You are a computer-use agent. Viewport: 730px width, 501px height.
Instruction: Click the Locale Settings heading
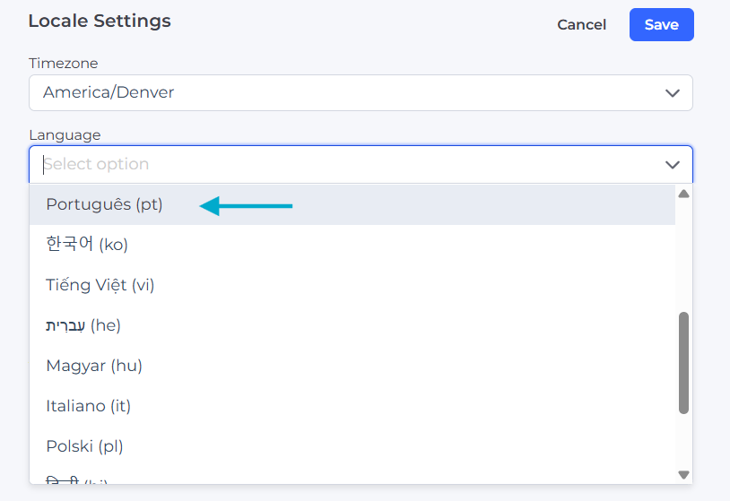pos(99,21)
